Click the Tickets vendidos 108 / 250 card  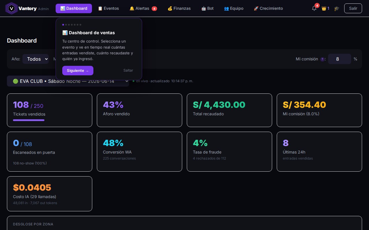coord(50,110)
